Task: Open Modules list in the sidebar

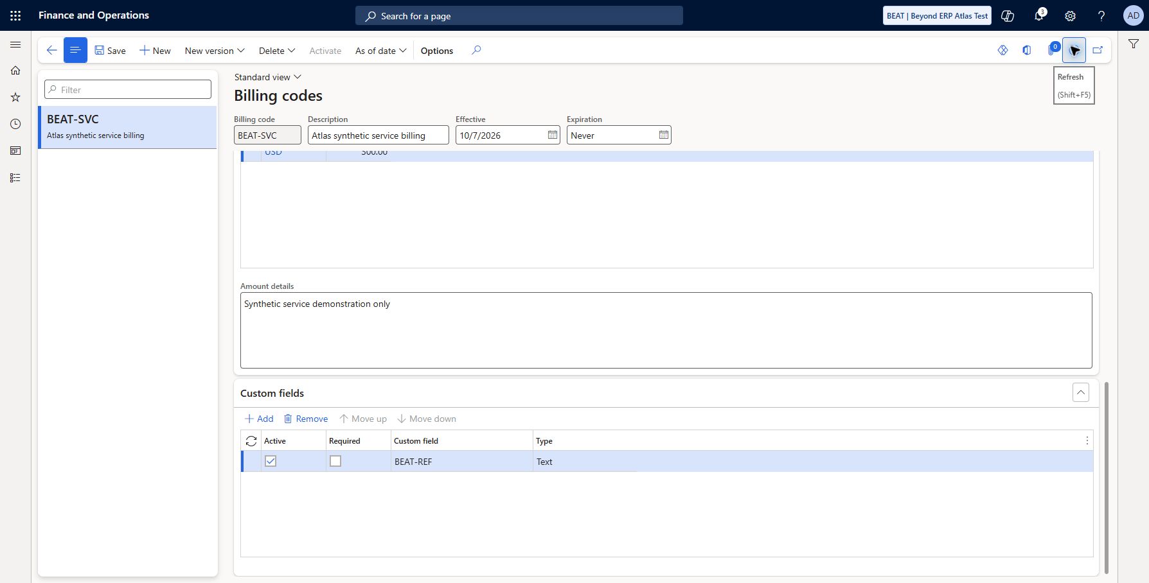Action: point(15,178)
